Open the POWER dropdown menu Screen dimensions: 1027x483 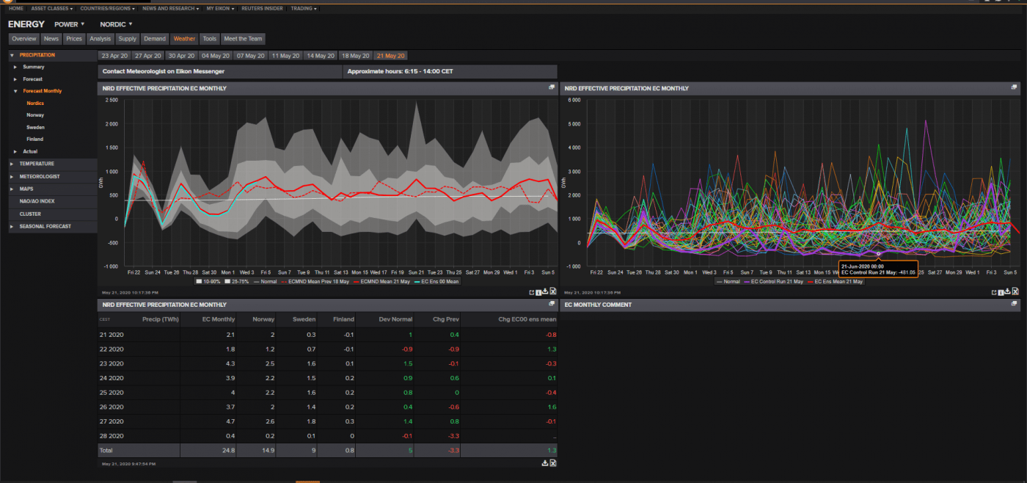[67, 23]
